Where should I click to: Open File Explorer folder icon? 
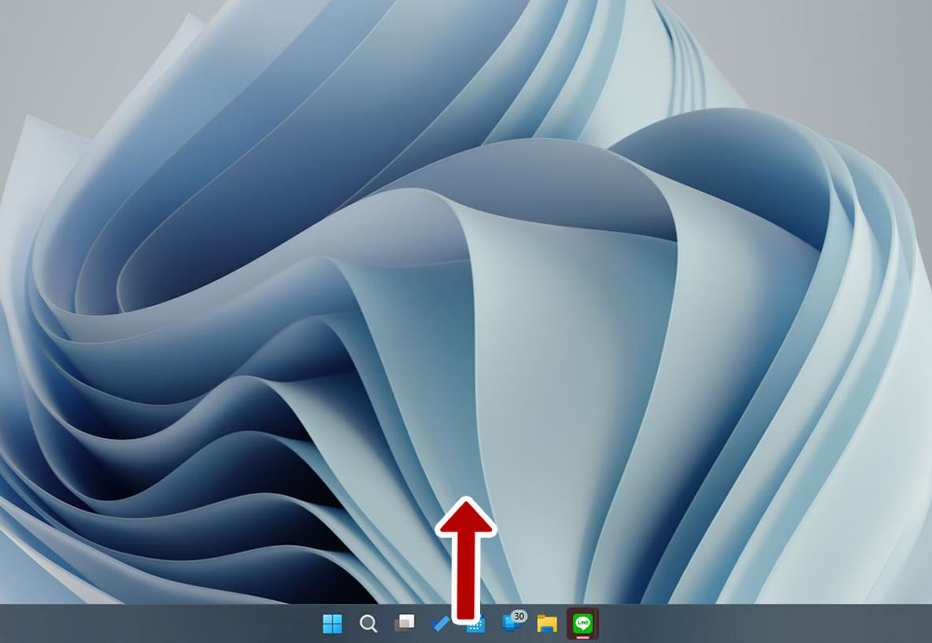pos(547,623)
